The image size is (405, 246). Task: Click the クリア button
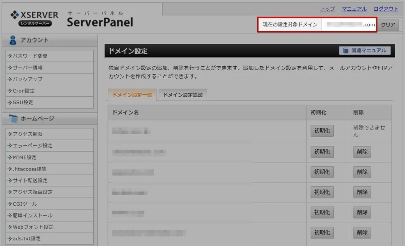pos(388,25)
